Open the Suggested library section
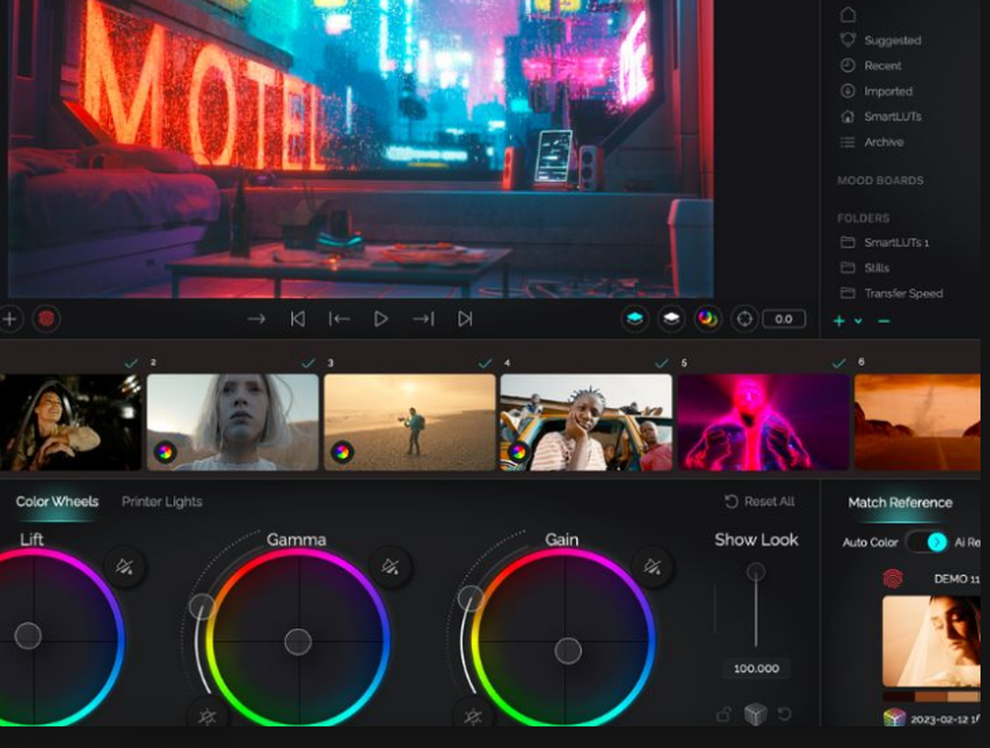This screenshot has height=748, width=990. point(880,41)
